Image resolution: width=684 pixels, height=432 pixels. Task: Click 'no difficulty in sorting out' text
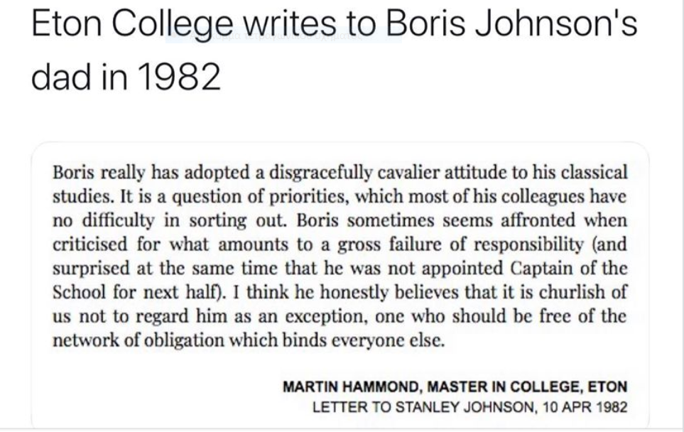(x=170, y=221)
